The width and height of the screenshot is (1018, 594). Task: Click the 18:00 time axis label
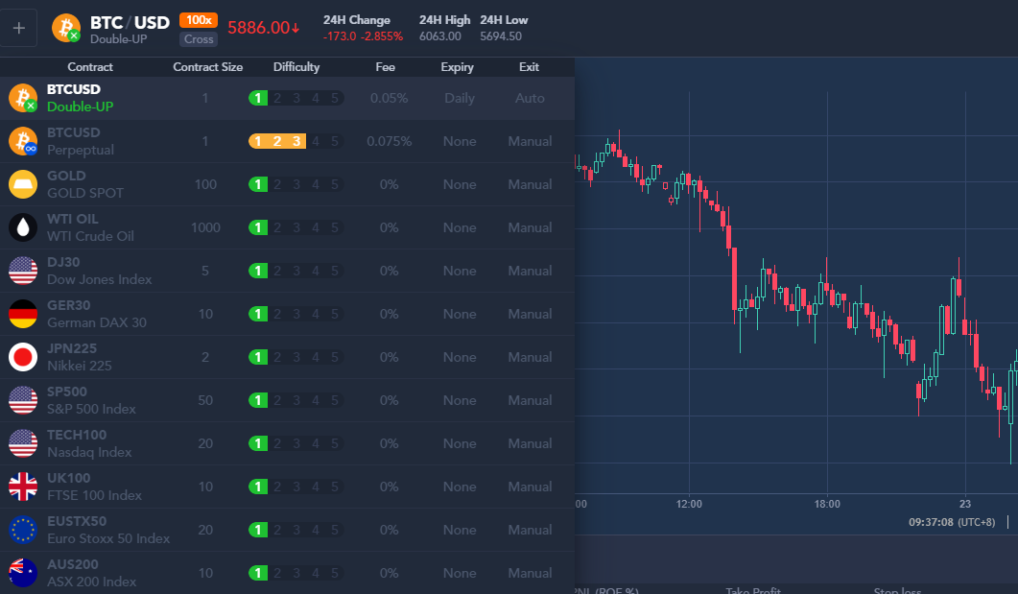(x=827, y=504)
